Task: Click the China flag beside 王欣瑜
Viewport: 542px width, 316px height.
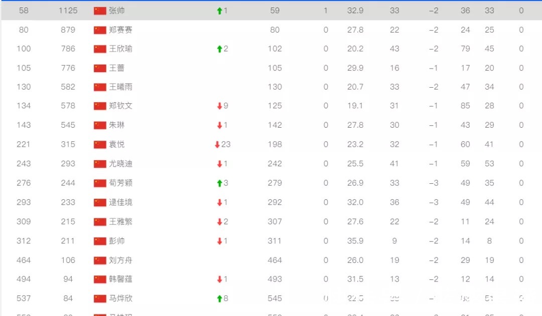Action: click(100, 49)
